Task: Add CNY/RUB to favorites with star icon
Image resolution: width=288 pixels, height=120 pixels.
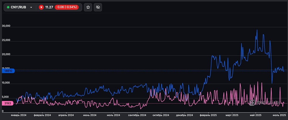Action: pyautogui.click(x=88, y=7)
